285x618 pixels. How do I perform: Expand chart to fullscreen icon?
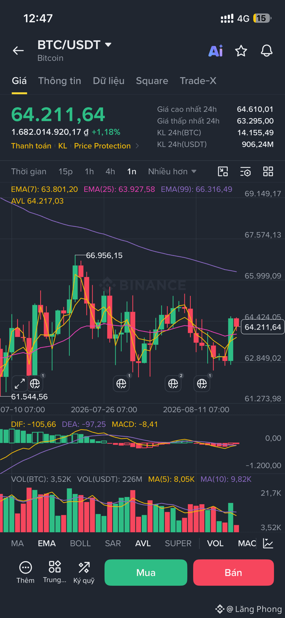pyautogui.click(x=20, y=383)
